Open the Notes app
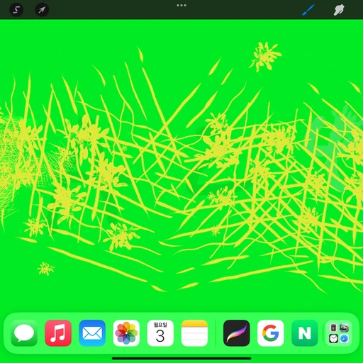Image resolution: width=363 pixels, height=363 pixels. point(194,333)
